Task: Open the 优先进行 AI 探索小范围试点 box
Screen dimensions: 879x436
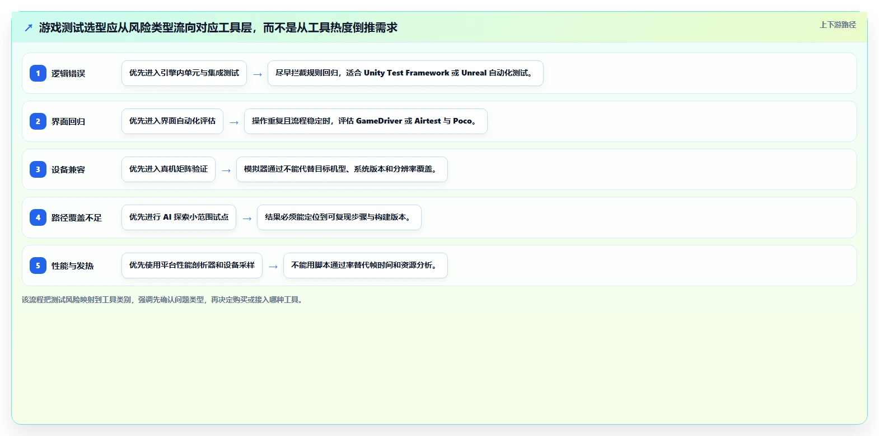Action: (x=179, y=217)
